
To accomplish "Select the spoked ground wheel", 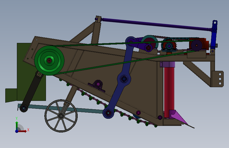I will coord(61,116).
